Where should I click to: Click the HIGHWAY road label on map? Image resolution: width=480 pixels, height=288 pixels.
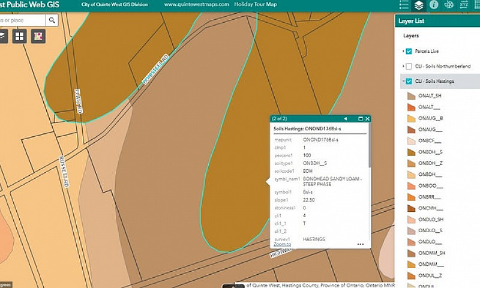pos(281,253)
